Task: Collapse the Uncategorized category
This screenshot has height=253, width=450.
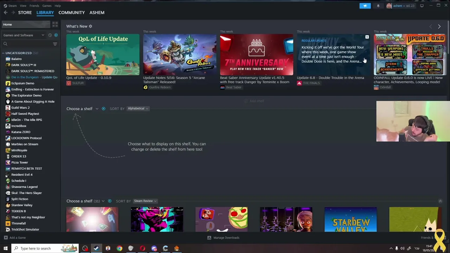Action: point(3,53)
